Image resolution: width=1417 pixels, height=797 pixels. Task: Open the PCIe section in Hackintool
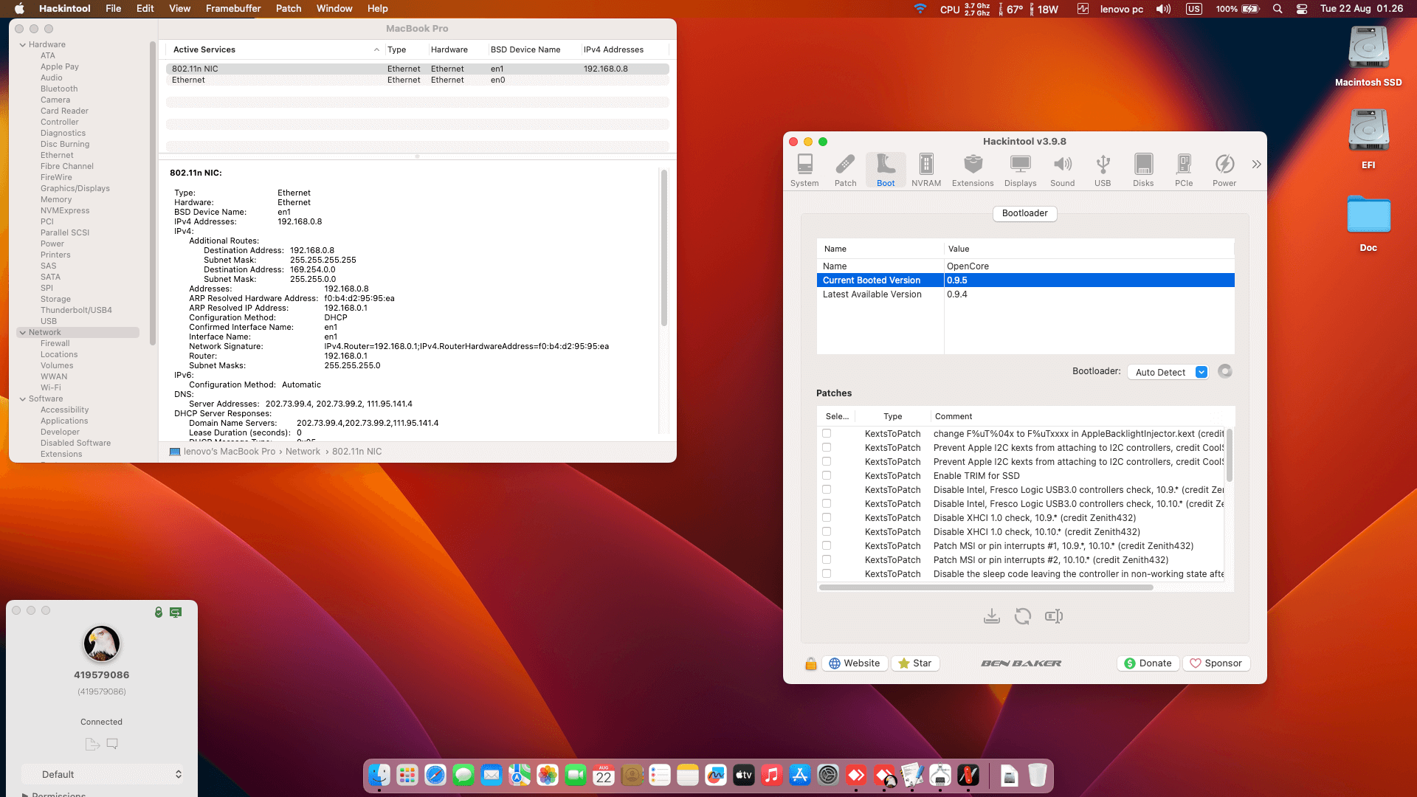click(1184, 170)
